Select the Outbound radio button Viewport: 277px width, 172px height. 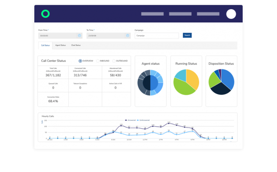114,61
